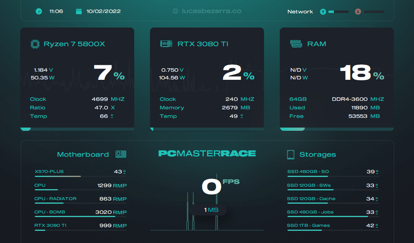Click the 11:06 time text
Viewport: 414px width, 243px height.
click(x=56, y=11)
